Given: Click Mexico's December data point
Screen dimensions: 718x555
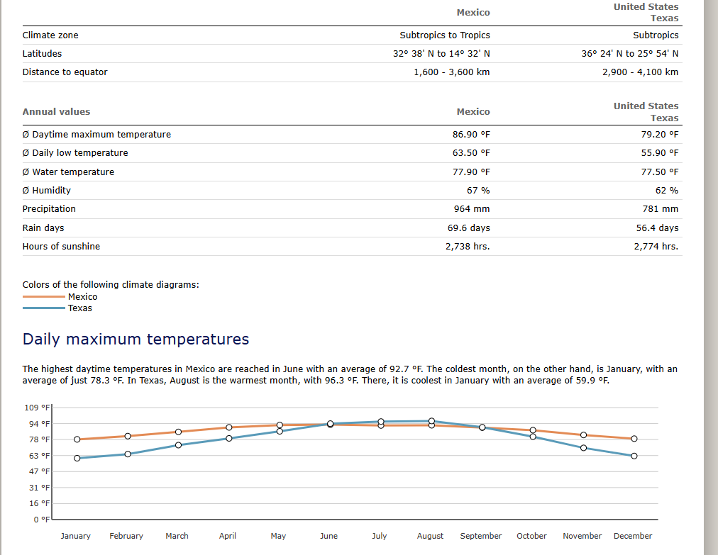Looking at the screenshot, I should coord(634,438).
